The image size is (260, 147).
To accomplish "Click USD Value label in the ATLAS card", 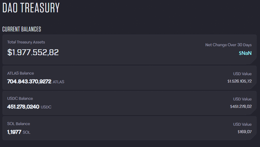I will coord(242,74).
